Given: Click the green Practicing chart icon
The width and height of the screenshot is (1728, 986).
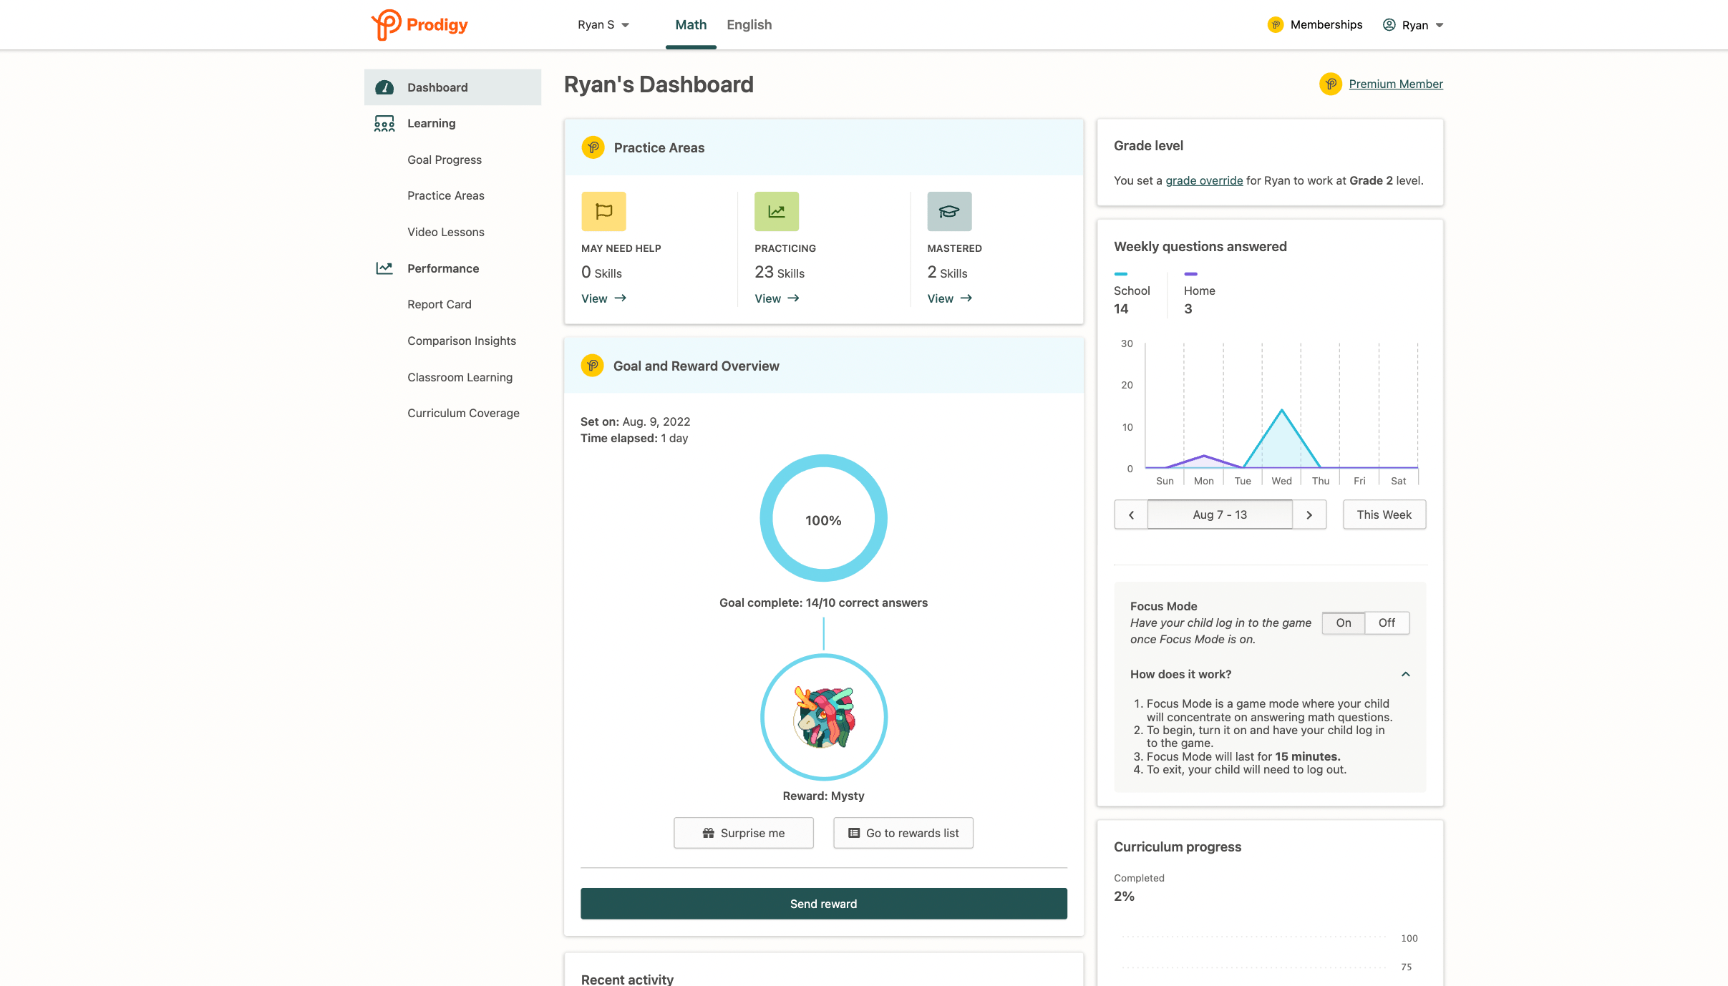Looking at the screenshot, I should (777, 211).
